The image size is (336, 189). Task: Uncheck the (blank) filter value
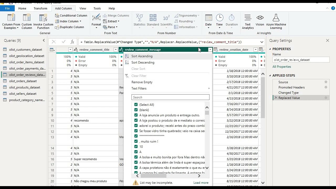[136, 110]
